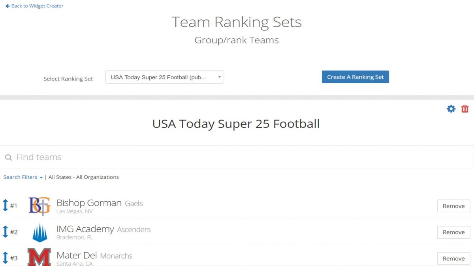Click the reorder arrows beside rank #3
The height and width of the screenshot is (266, 474).
tap(6, 258)
